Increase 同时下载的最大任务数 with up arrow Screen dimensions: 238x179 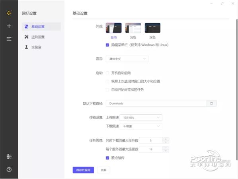(166, 139)
